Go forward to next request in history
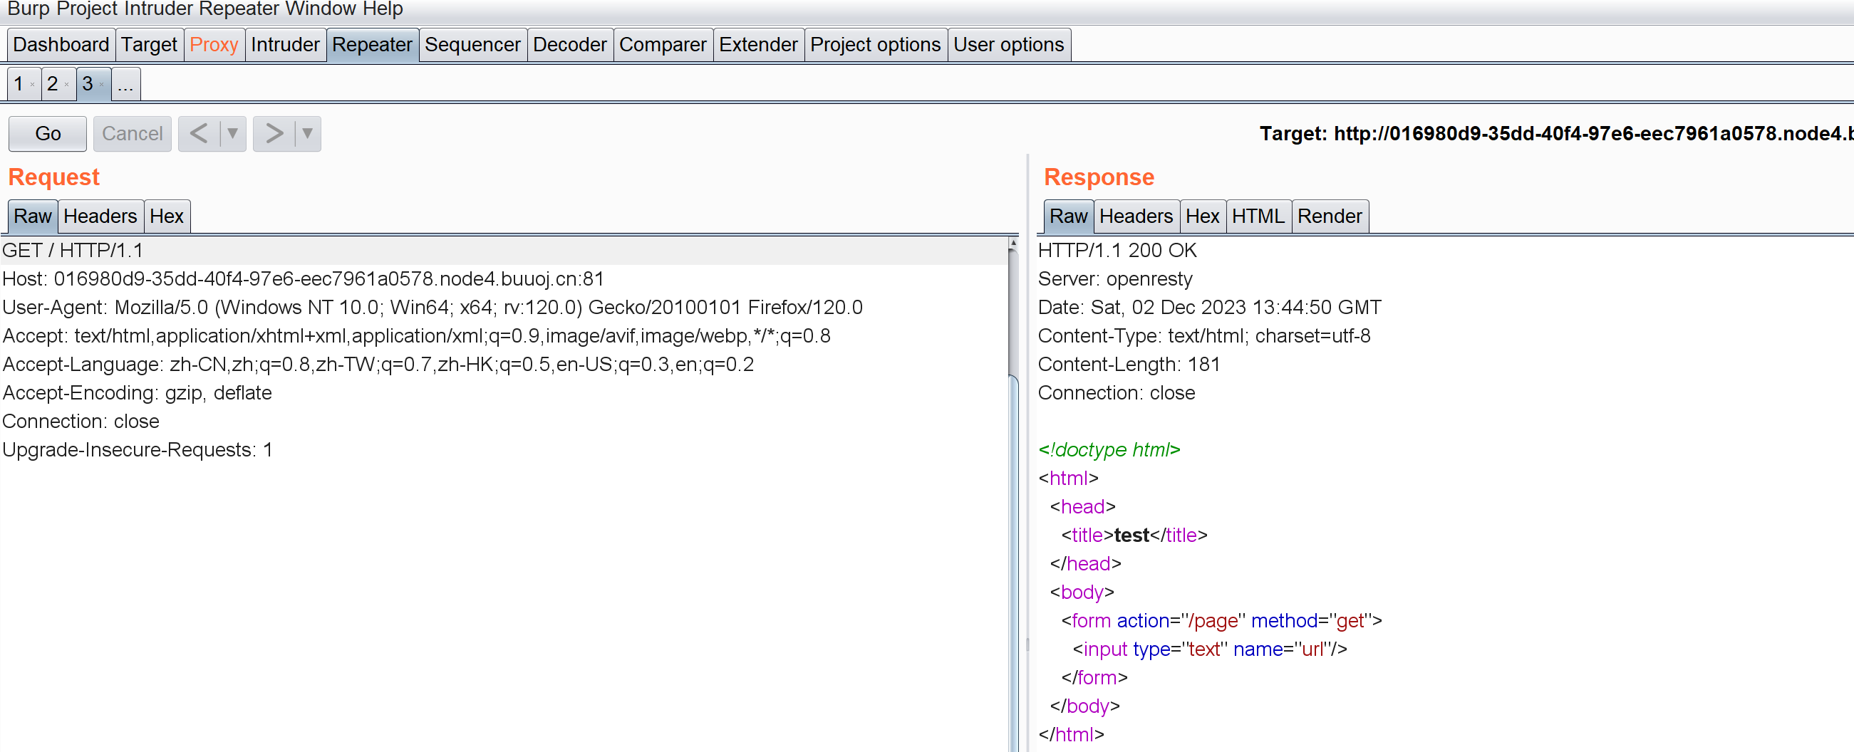1854x752 pixels. click(x=274, y=134)
